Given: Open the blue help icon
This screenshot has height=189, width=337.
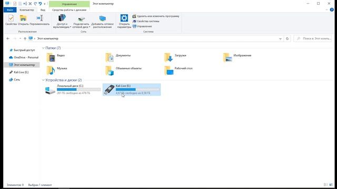Looking at the screenshot, I should point(332,10).
